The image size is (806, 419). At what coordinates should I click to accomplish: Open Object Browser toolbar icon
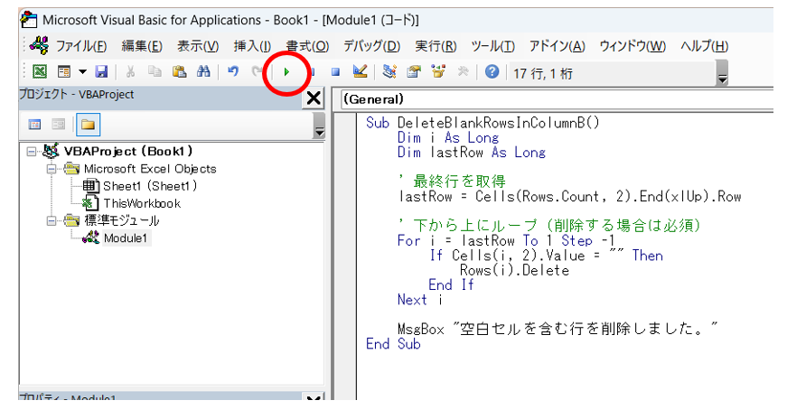[x=438, y=72]
